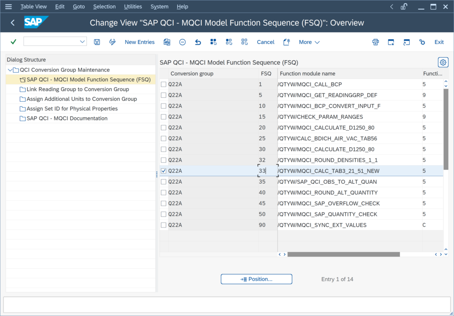Click the Save disk icon
454x316 pixels.
(97, 42)
